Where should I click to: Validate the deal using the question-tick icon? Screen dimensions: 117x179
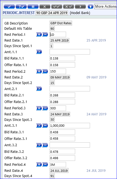coord(21,7)
